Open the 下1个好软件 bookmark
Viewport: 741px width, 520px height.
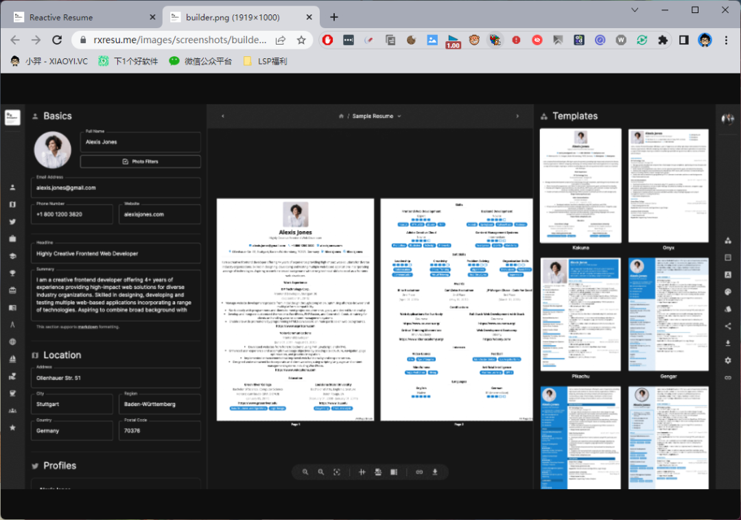(x=128, y=61)
